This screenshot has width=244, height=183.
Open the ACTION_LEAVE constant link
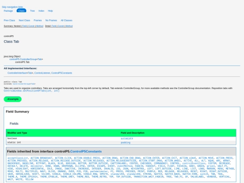click(188, 158)
